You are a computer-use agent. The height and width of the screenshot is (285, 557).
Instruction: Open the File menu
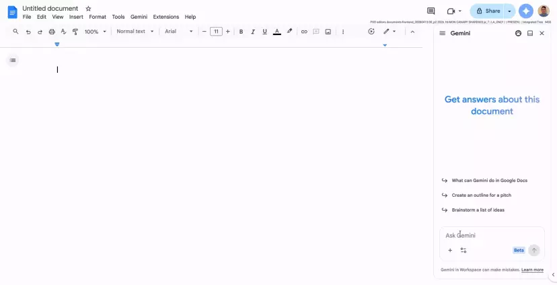pos(27,17)
